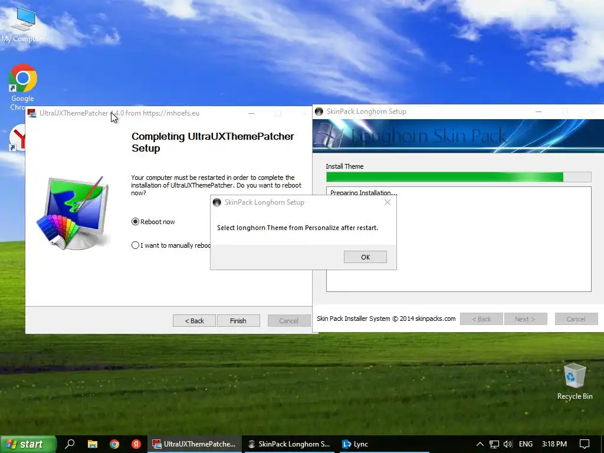Click Finish in UltraUXThemePatcher setup

click(x=238, y=320)
